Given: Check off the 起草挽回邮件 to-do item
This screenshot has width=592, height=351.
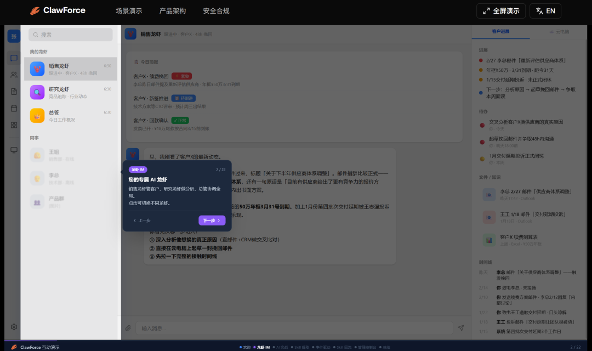Looking at the screenshot, I should (x=482, y=142).
